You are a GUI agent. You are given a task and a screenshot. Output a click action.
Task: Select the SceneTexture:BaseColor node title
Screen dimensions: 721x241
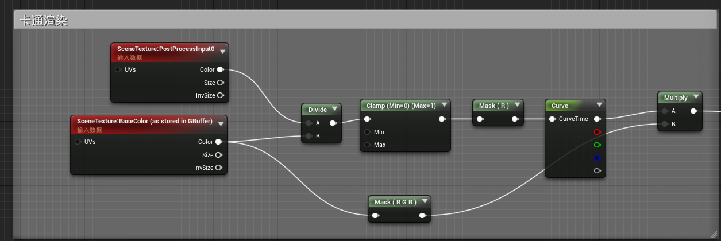pyautogui.click(x=144, y=122)
